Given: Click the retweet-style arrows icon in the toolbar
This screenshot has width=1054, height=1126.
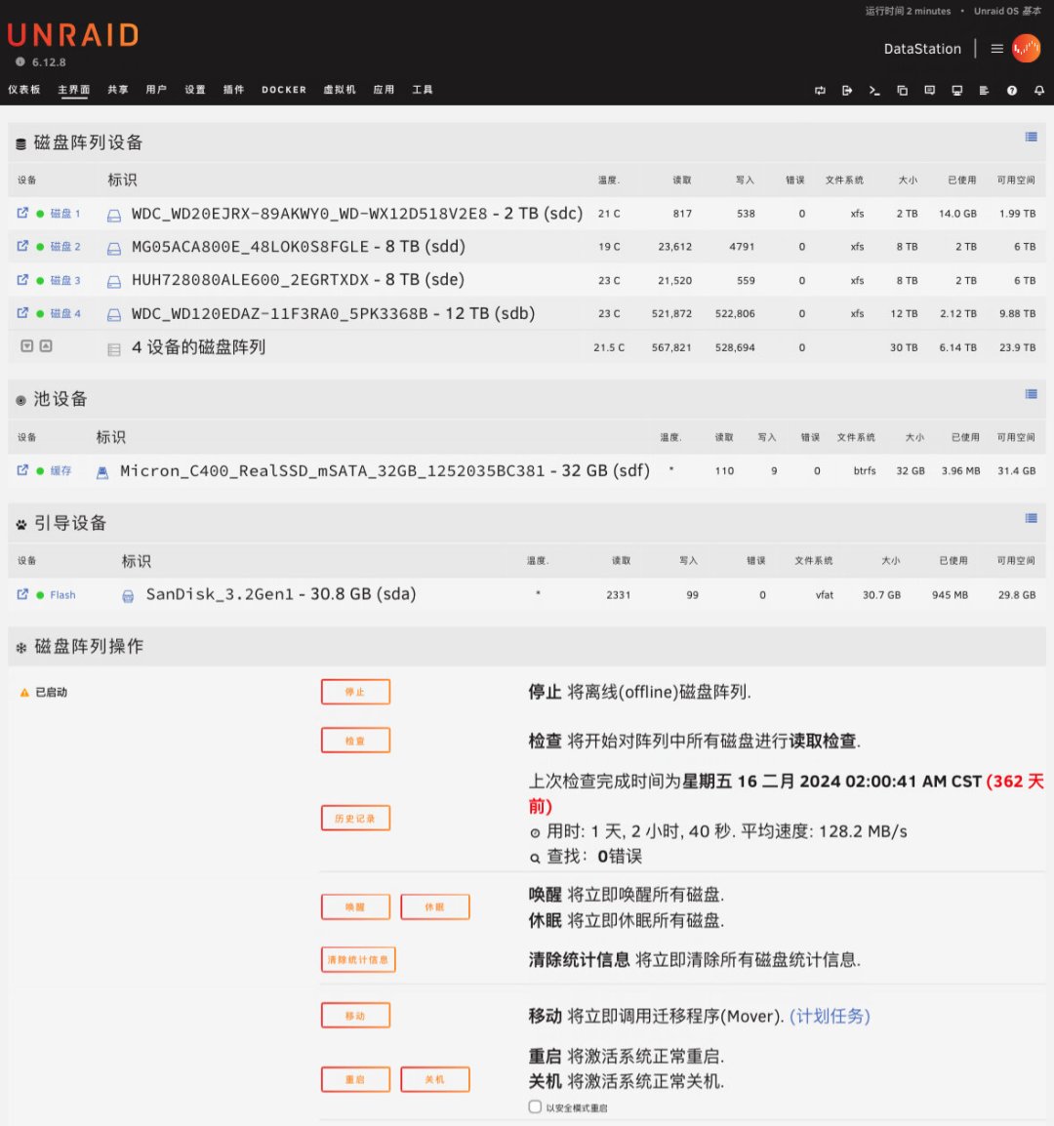Looking at the screenshot, I should 820,91.
